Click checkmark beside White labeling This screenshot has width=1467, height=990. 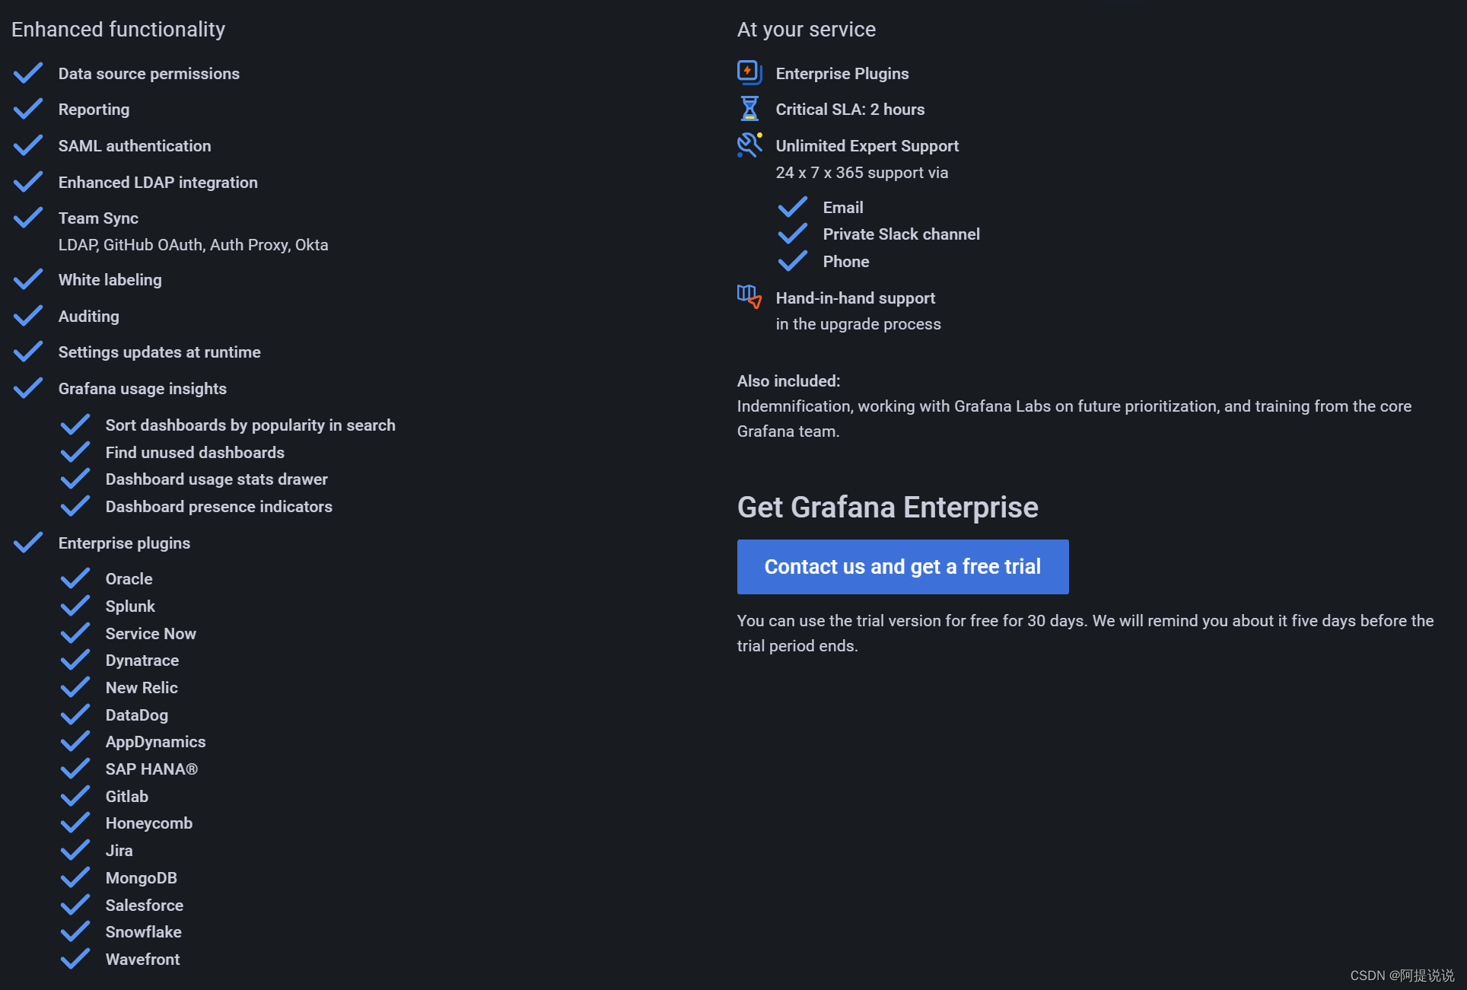tap(28, 279)
